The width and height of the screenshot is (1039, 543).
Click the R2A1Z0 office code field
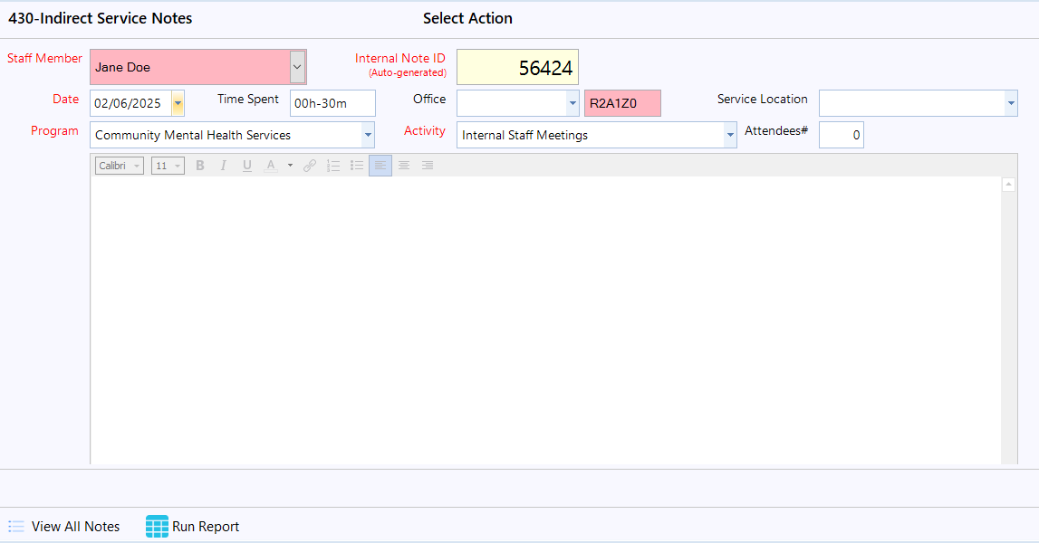[623, 103]
